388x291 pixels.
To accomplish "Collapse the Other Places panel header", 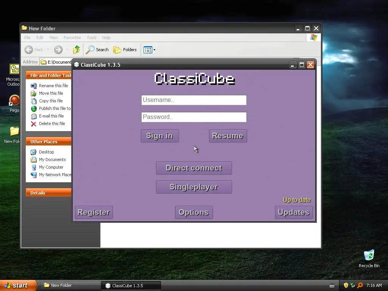I will coord(48,142).
